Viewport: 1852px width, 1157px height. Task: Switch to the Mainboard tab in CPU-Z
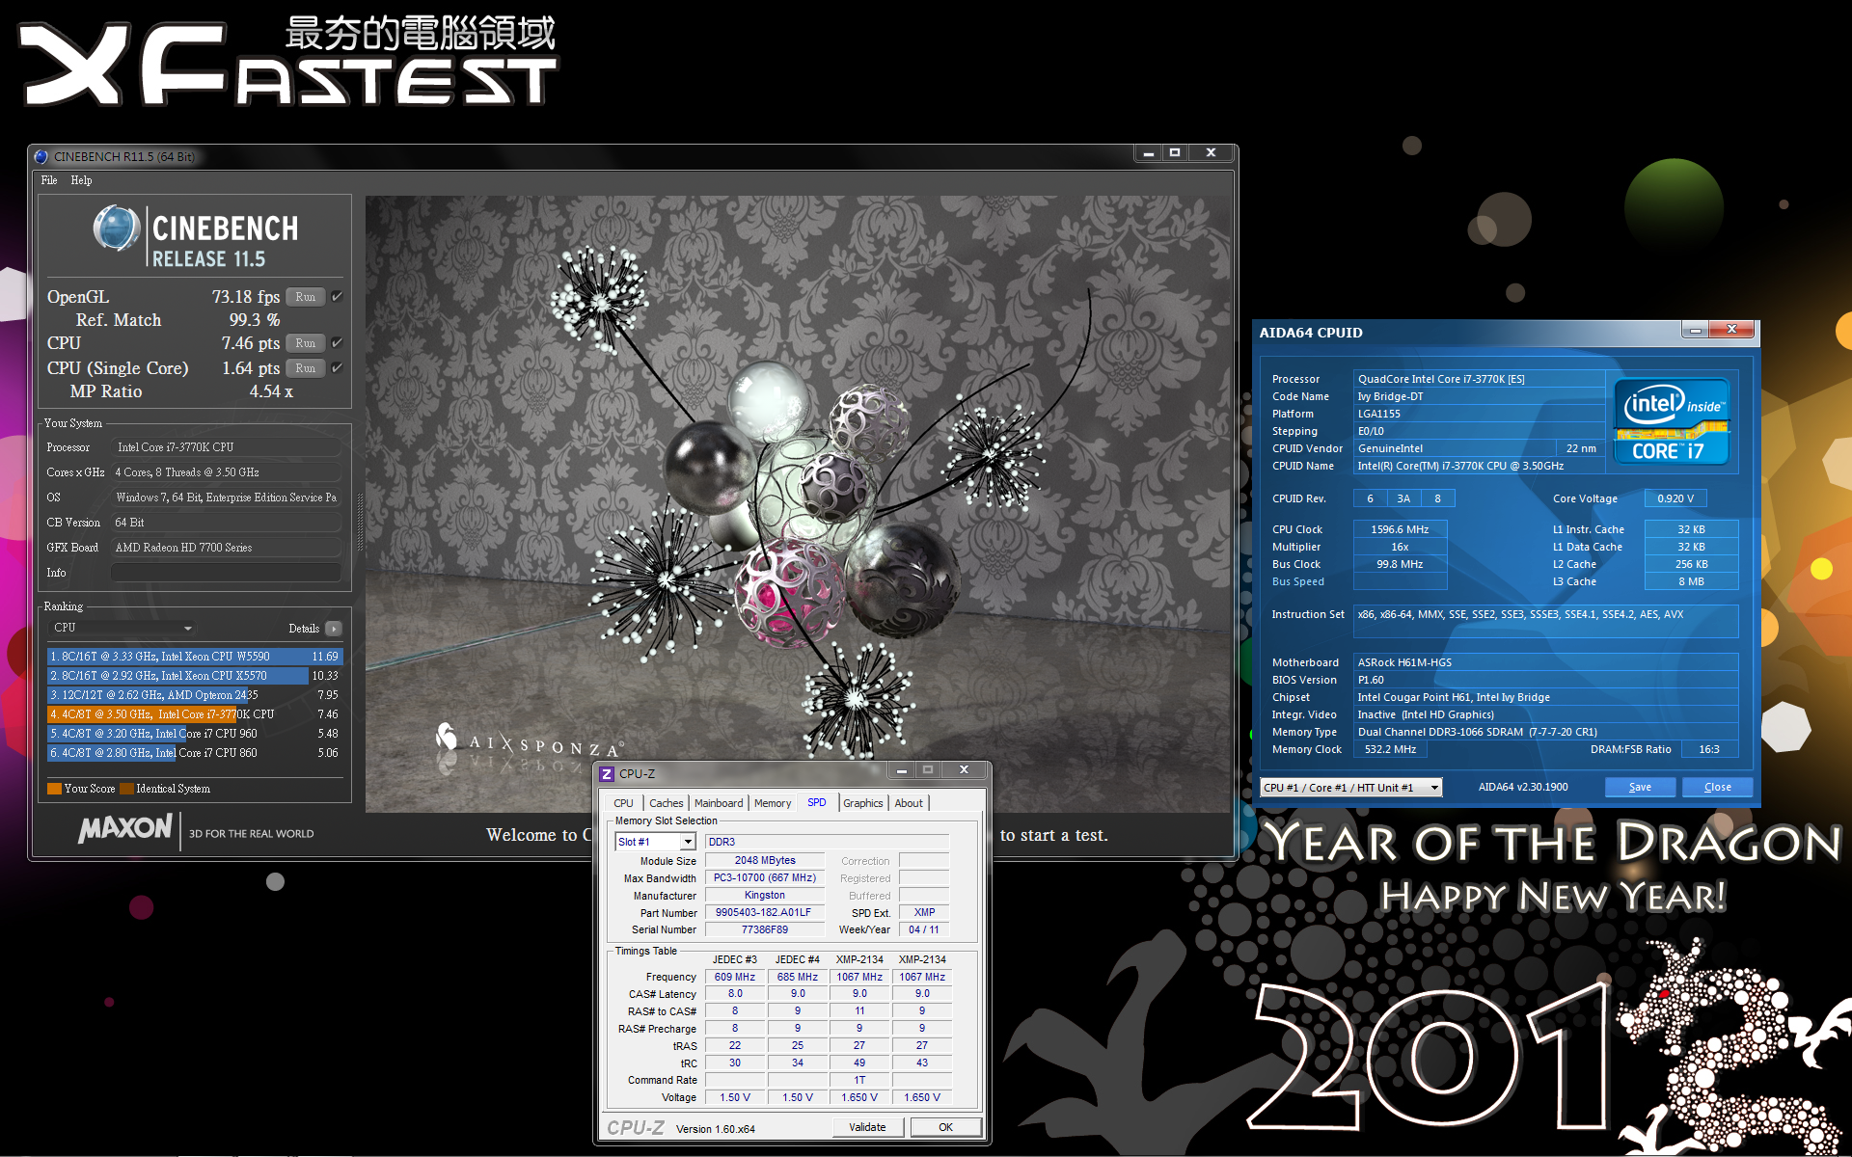tap(719, 803)
